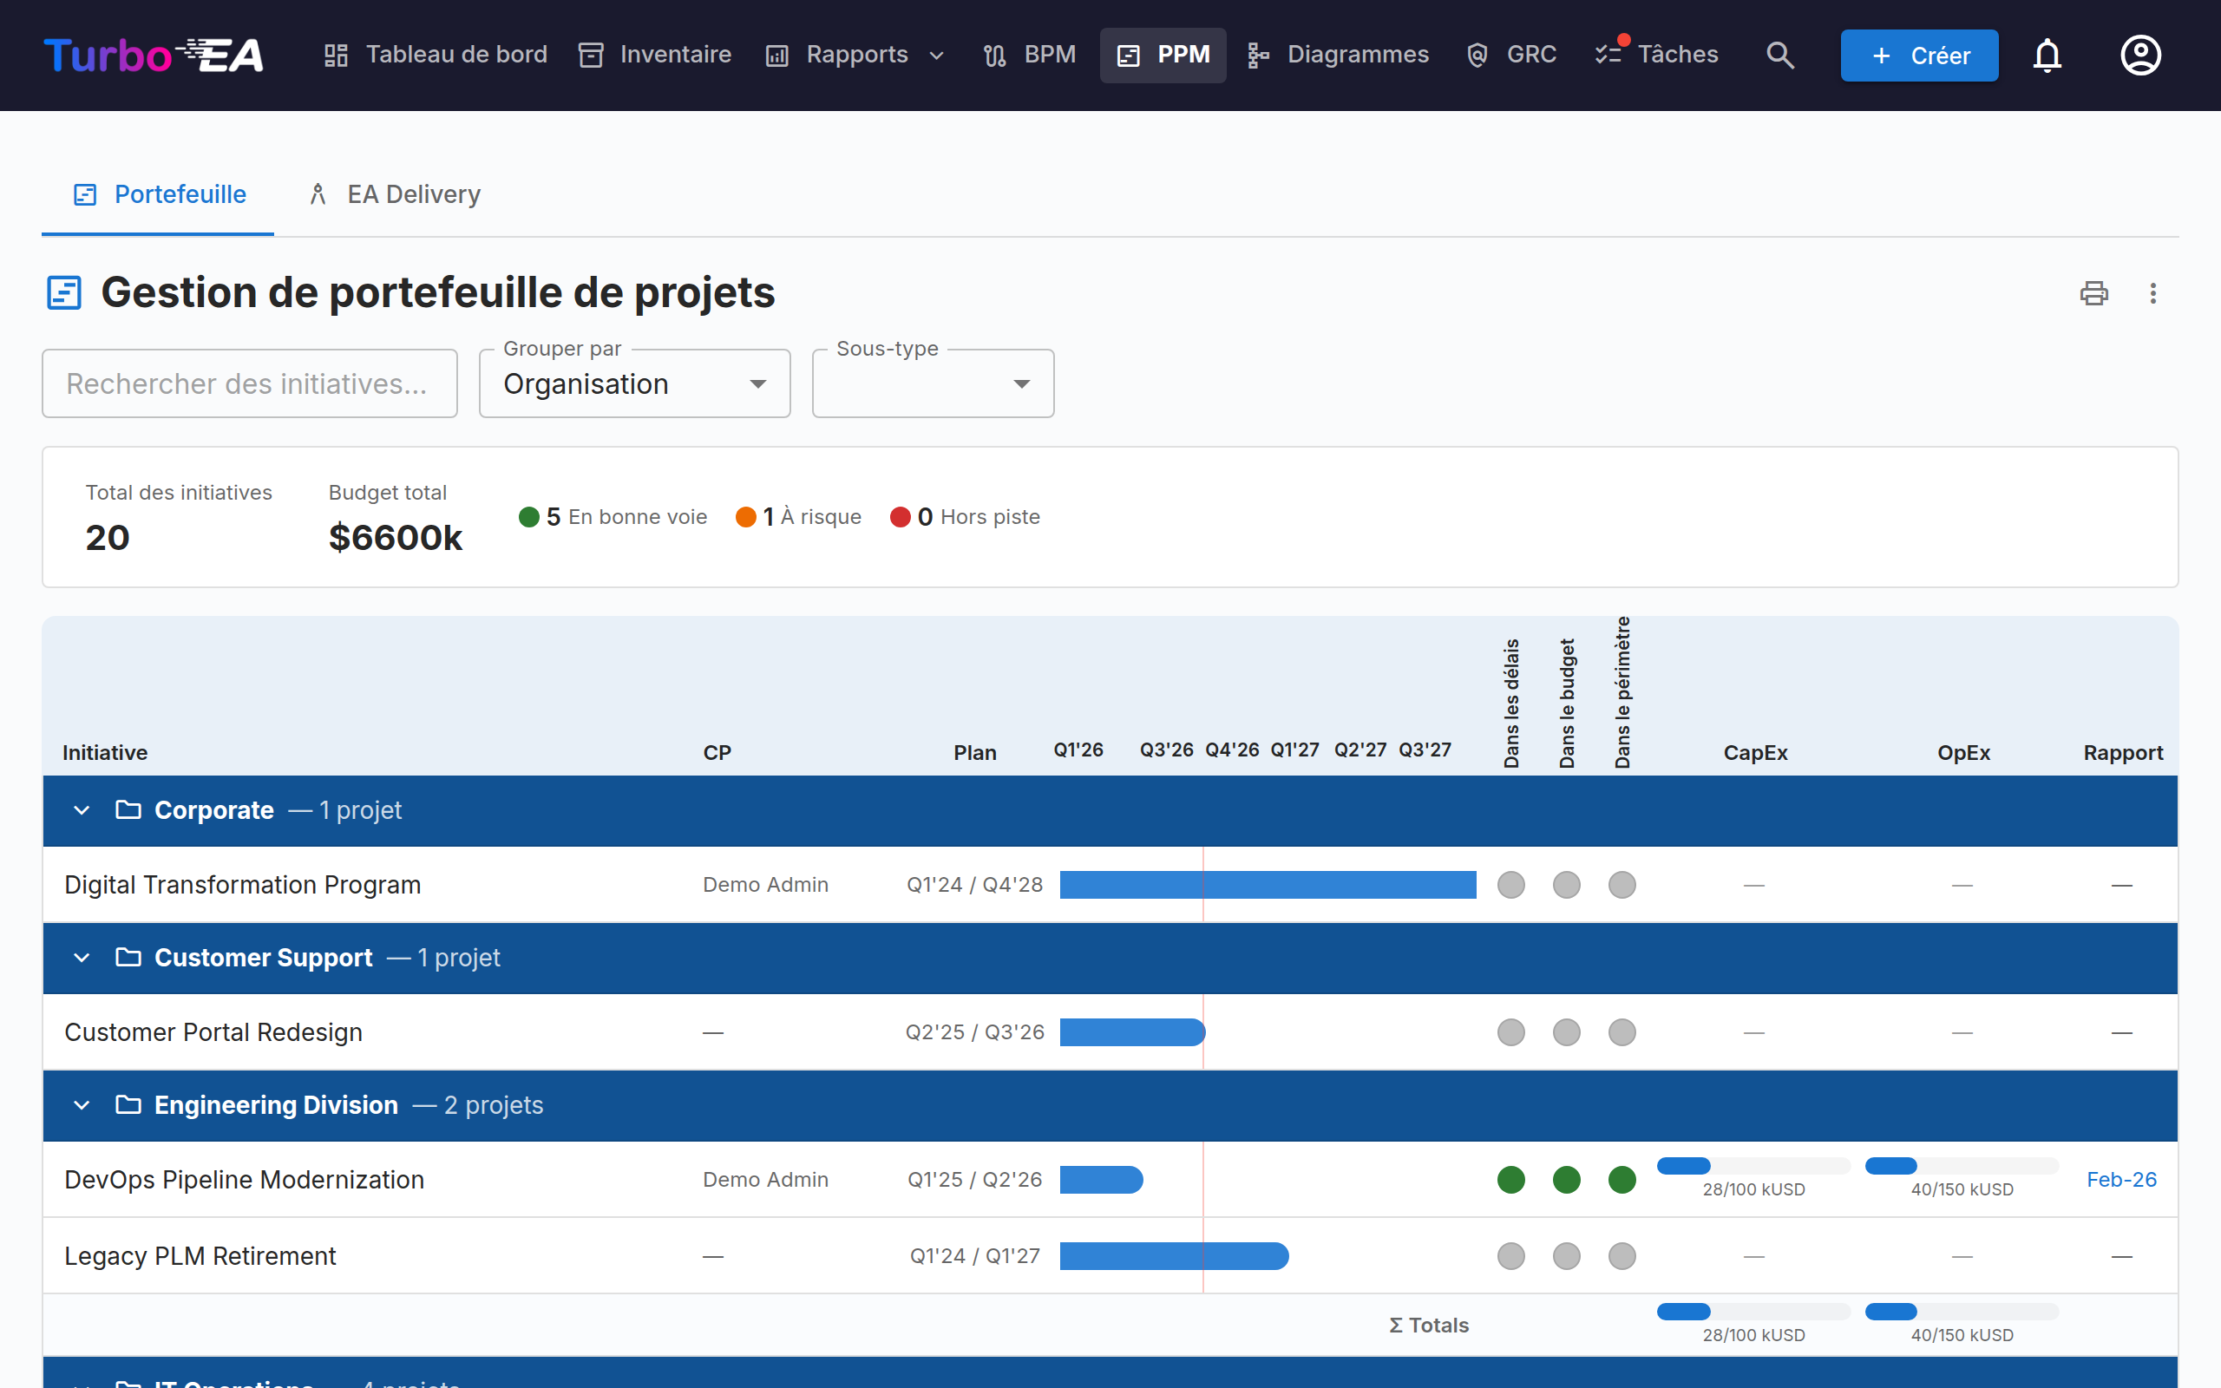Open the Feb-26 report link
Viewport: 2221px width, 1388px height.
coord(2121,1180)
